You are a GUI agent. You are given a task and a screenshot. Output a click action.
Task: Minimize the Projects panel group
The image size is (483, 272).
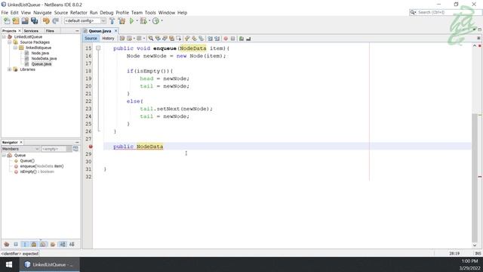(x=77, y=31)
